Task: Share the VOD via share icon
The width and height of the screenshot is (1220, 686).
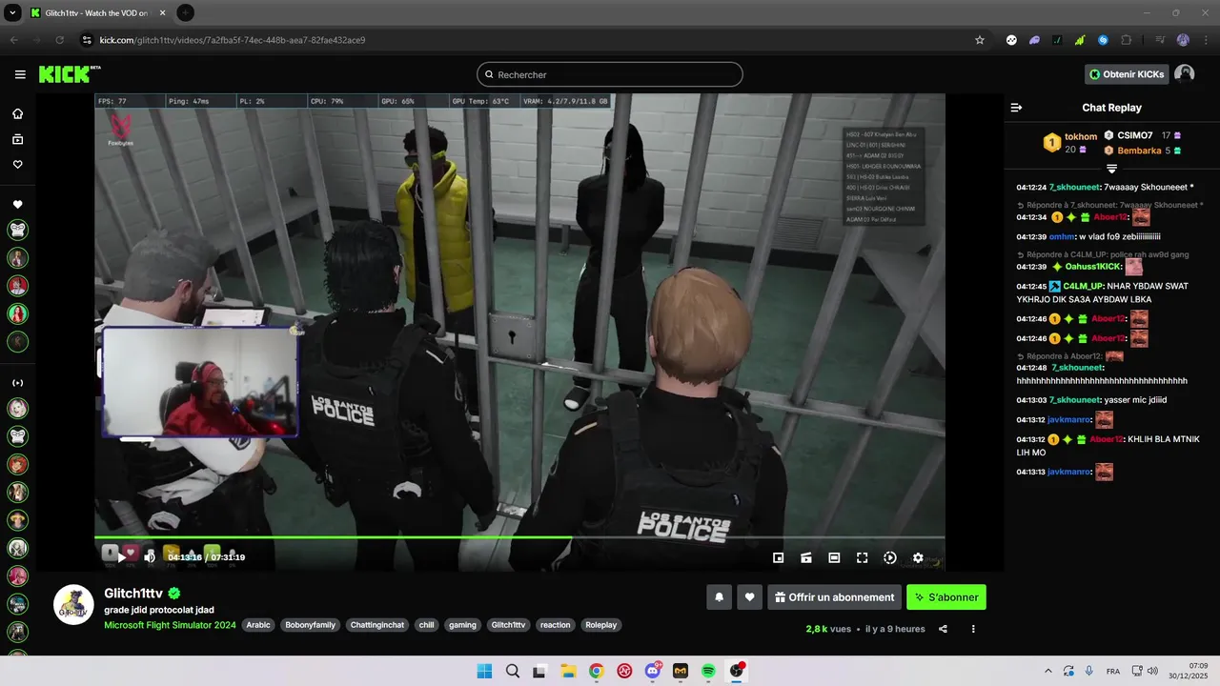Action: click(944, 629)
